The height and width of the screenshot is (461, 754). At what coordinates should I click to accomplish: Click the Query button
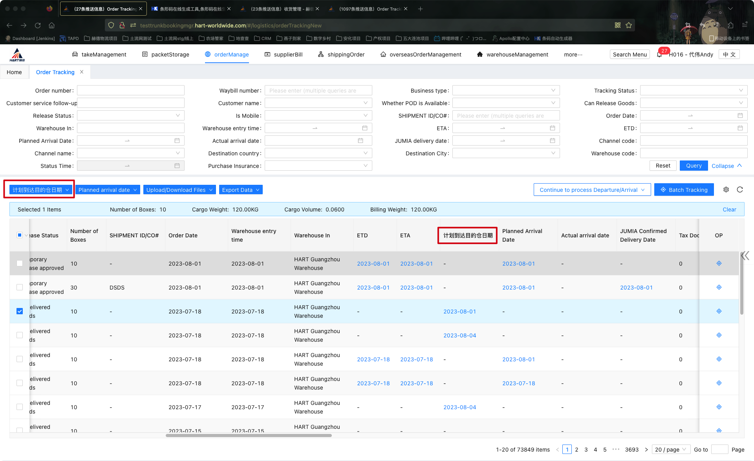[694, 166]
